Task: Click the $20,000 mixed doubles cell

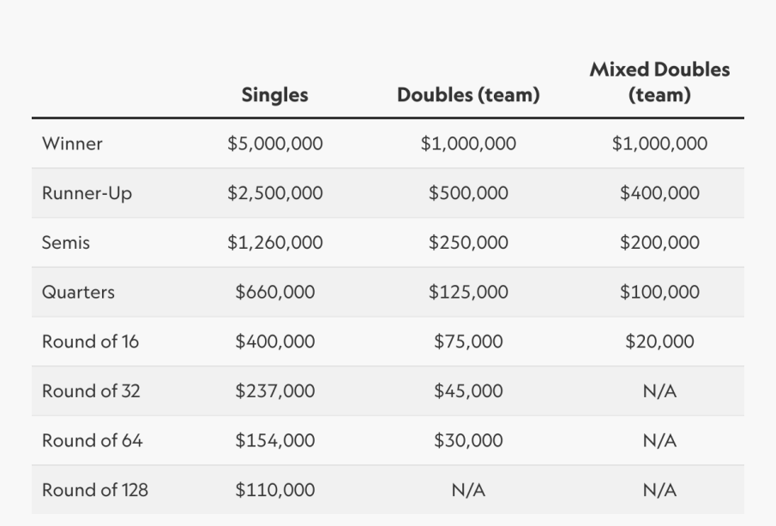Action: coord(659,342)
